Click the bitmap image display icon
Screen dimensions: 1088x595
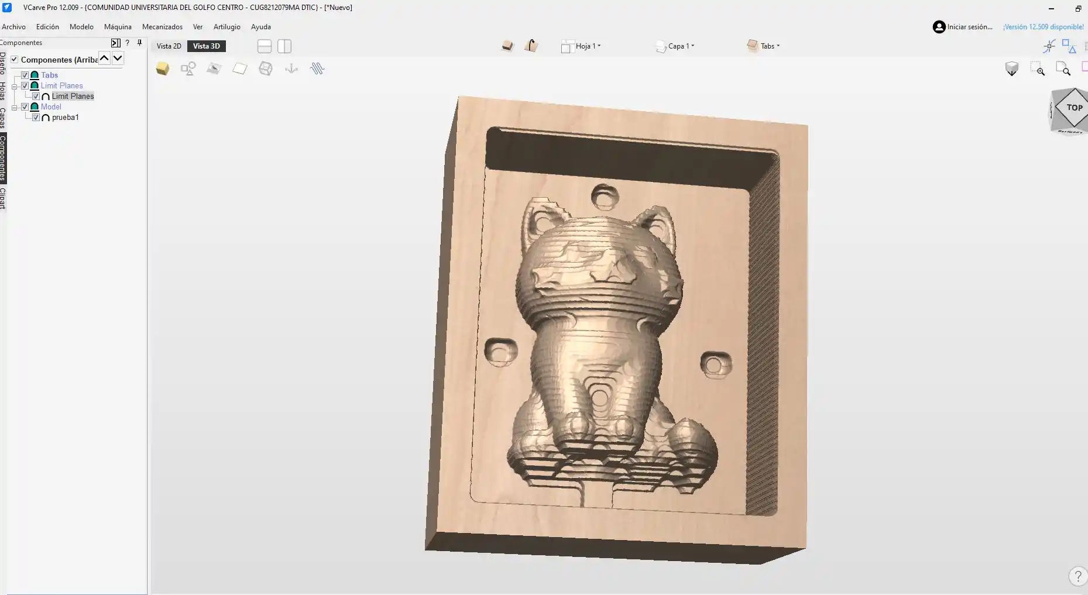(x=214, y=69)
